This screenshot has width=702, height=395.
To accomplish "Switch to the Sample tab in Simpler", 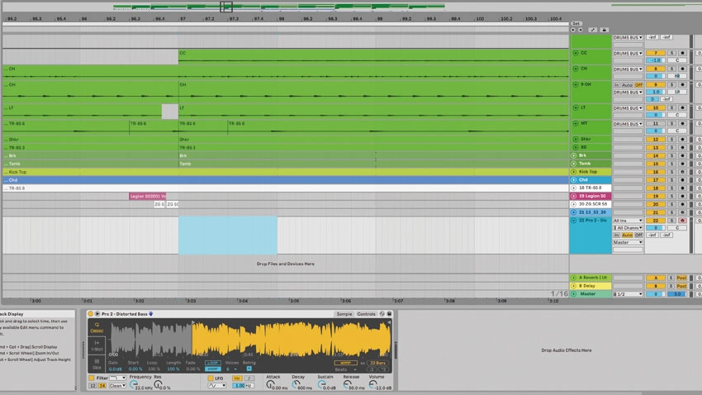I will [344, 314].
